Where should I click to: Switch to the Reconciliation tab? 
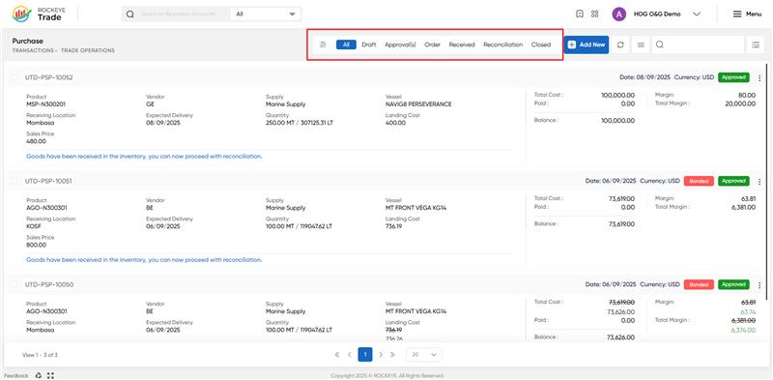pos(502,44)
